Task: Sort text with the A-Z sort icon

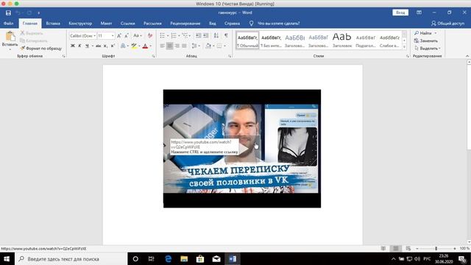Action: click(x=216, y=36)
